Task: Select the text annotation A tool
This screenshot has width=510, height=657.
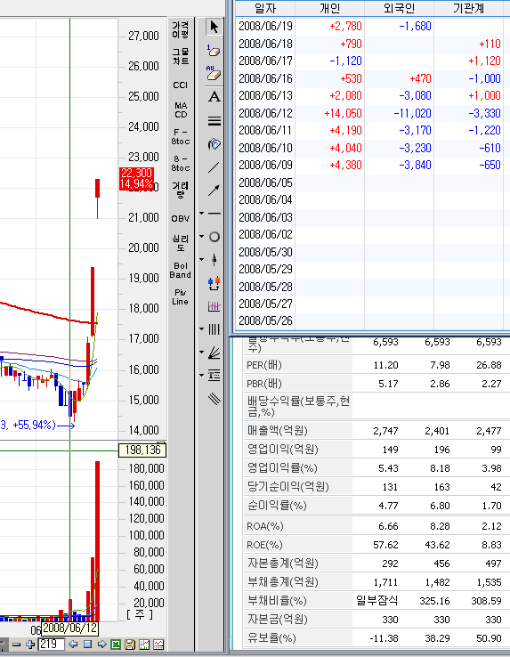Action: point(215,97)
